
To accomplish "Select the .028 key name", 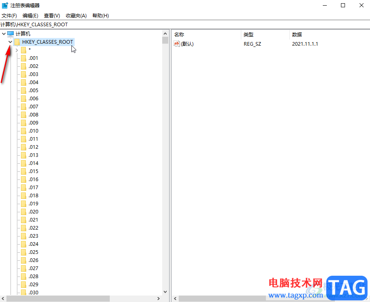I will point(33,276).
